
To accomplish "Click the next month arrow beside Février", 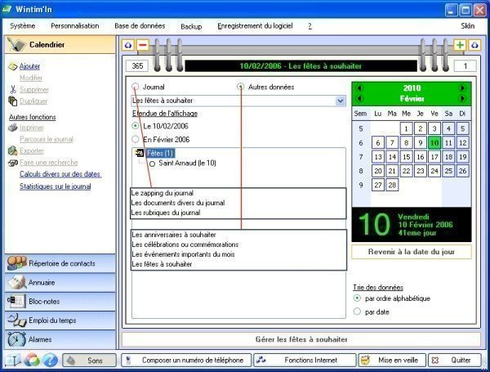I will pyautogui.click(x=462, y=99).
